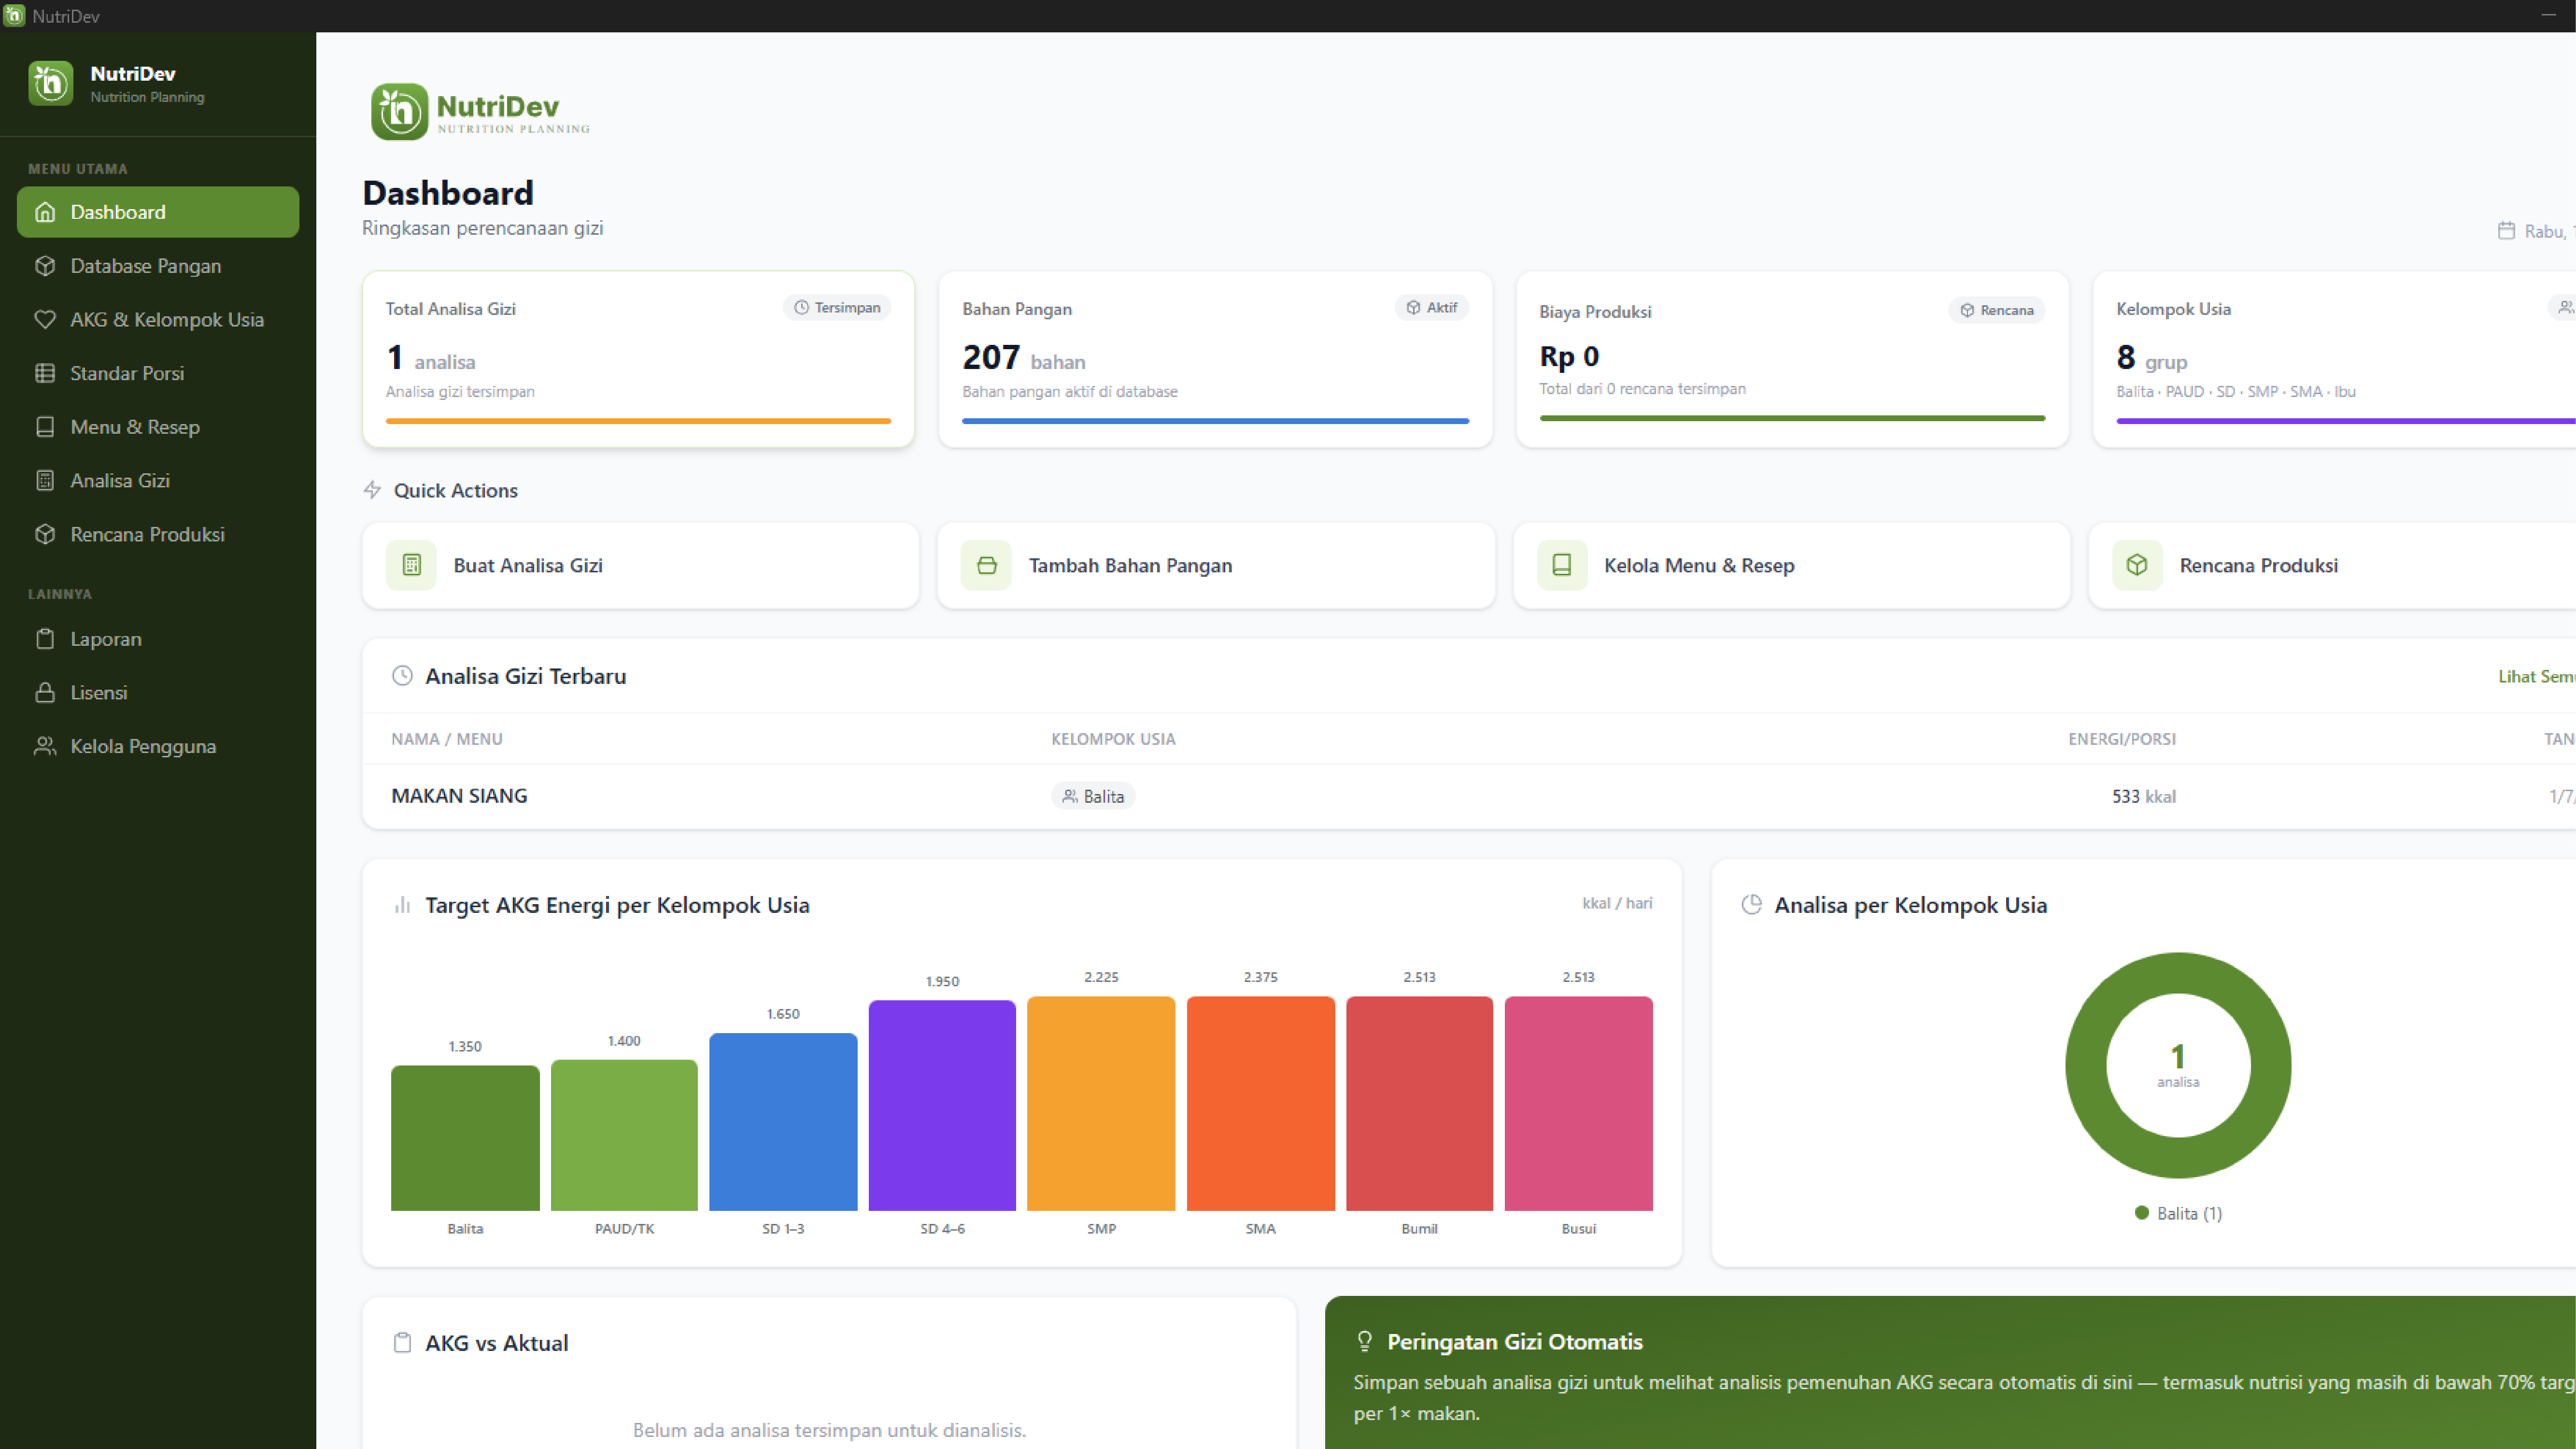Open the Dashboard menu item
This screenshot has height=1449, width=2576.
[x=158, y=212]
